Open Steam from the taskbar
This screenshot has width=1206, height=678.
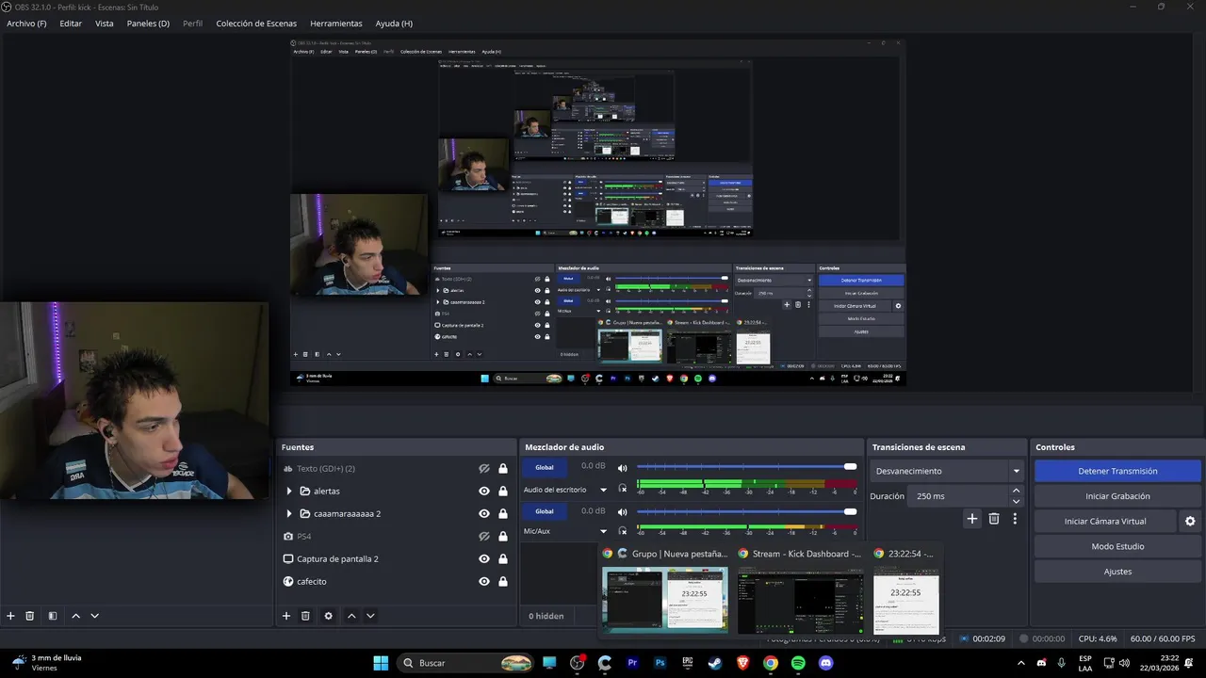pos(715,663)
